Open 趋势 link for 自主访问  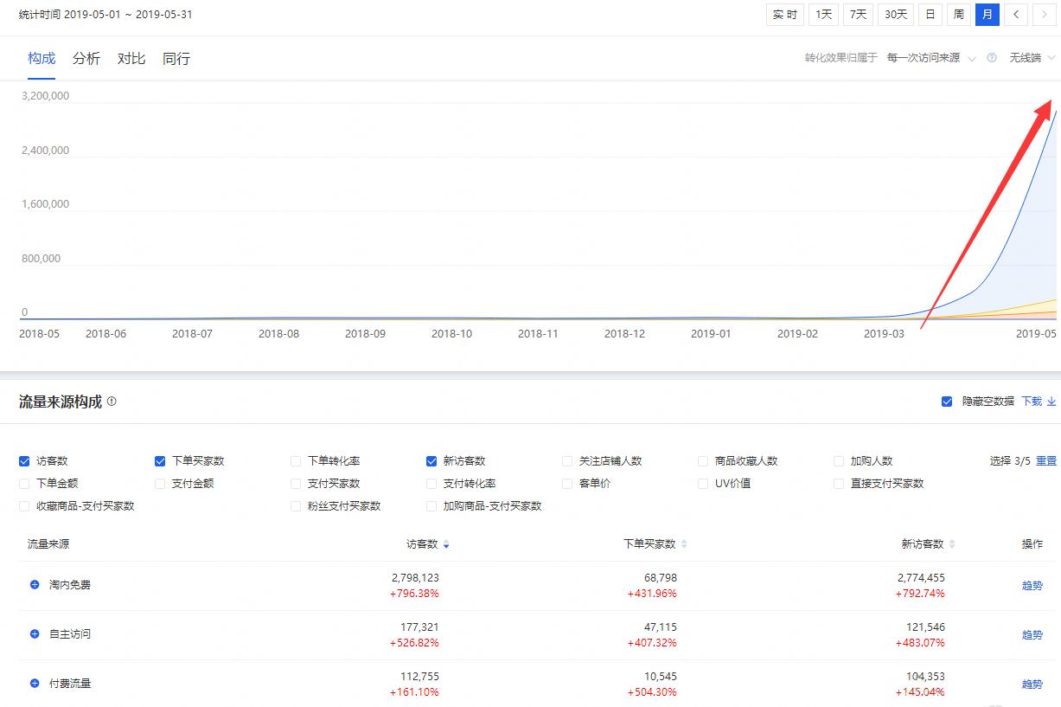(x=1032, y=635)
